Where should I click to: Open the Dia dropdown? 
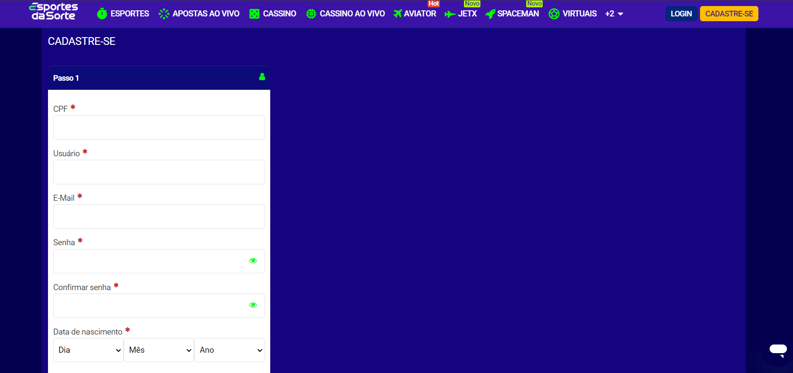pos(88,350)
